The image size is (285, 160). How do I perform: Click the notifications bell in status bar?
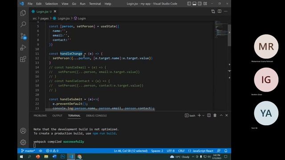click(226, 151)
